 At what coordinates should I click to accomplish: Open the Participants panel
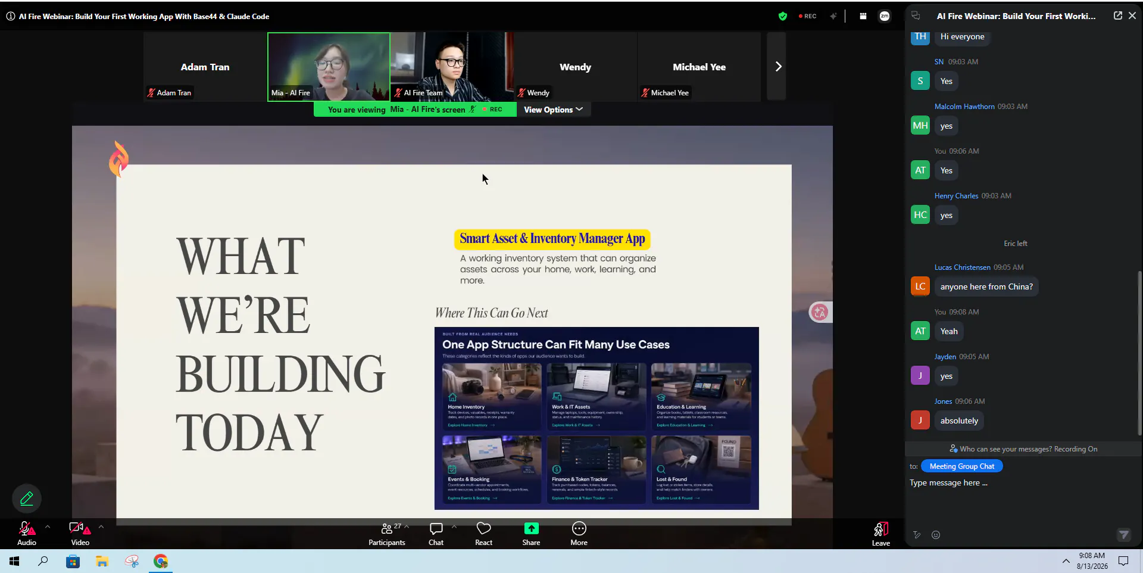click(386, 533)
